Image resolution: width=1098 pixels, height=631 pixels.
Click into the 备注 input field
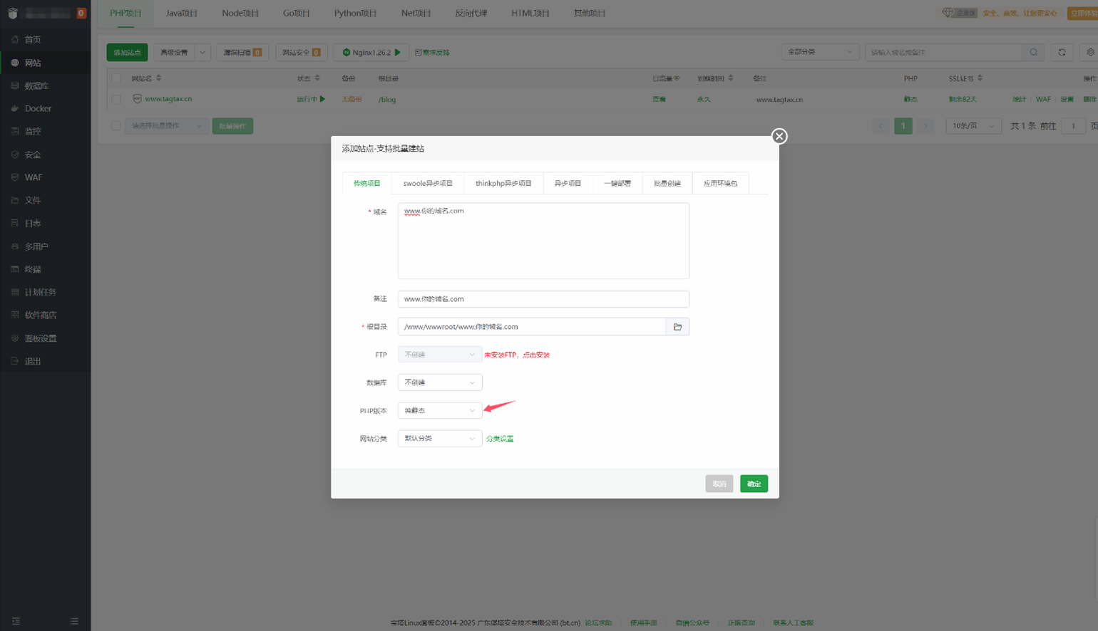[543, 299]
